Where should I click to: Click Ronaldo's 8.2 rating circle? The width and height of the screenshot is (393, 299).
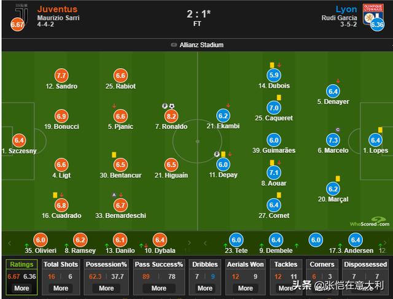[171, 116]
